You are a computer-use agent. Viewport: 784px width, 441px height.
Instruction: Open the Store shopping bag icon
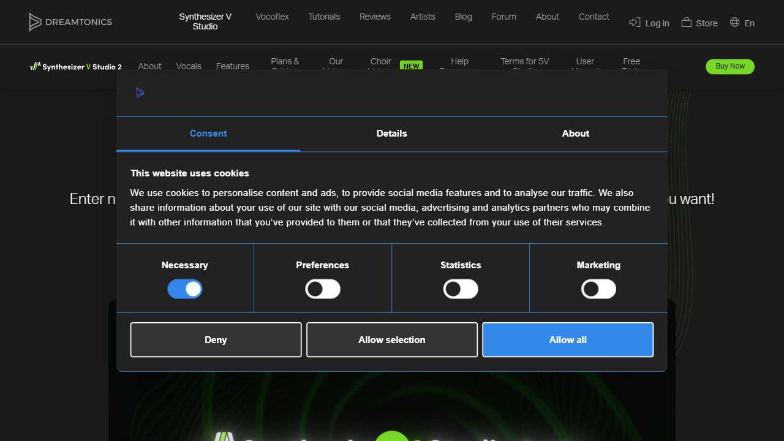[687, 23]
